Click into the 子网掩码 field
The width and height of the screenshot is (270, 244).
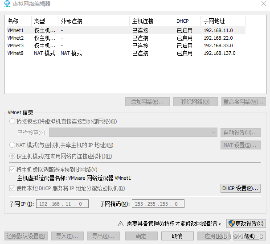[x=158, y=204]
